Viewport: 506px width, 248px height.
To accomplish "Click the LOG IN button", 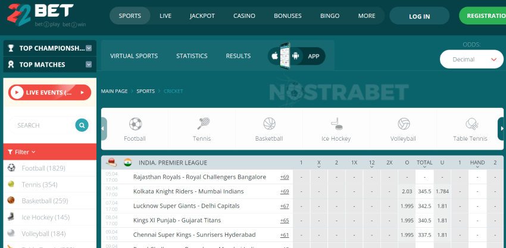I will click(420, 16).
